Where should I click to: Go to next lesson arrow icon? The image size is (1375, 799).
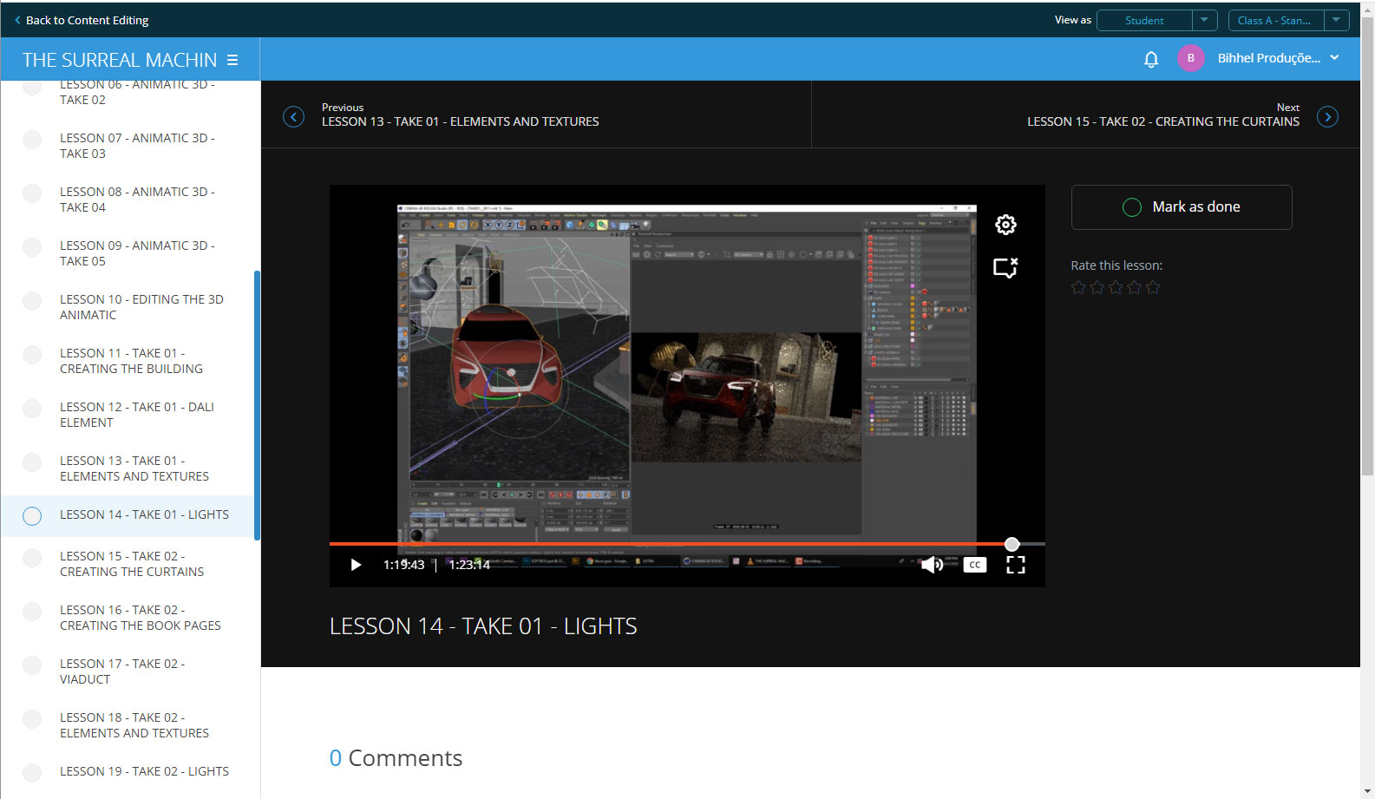click(x=1327, y=116)
